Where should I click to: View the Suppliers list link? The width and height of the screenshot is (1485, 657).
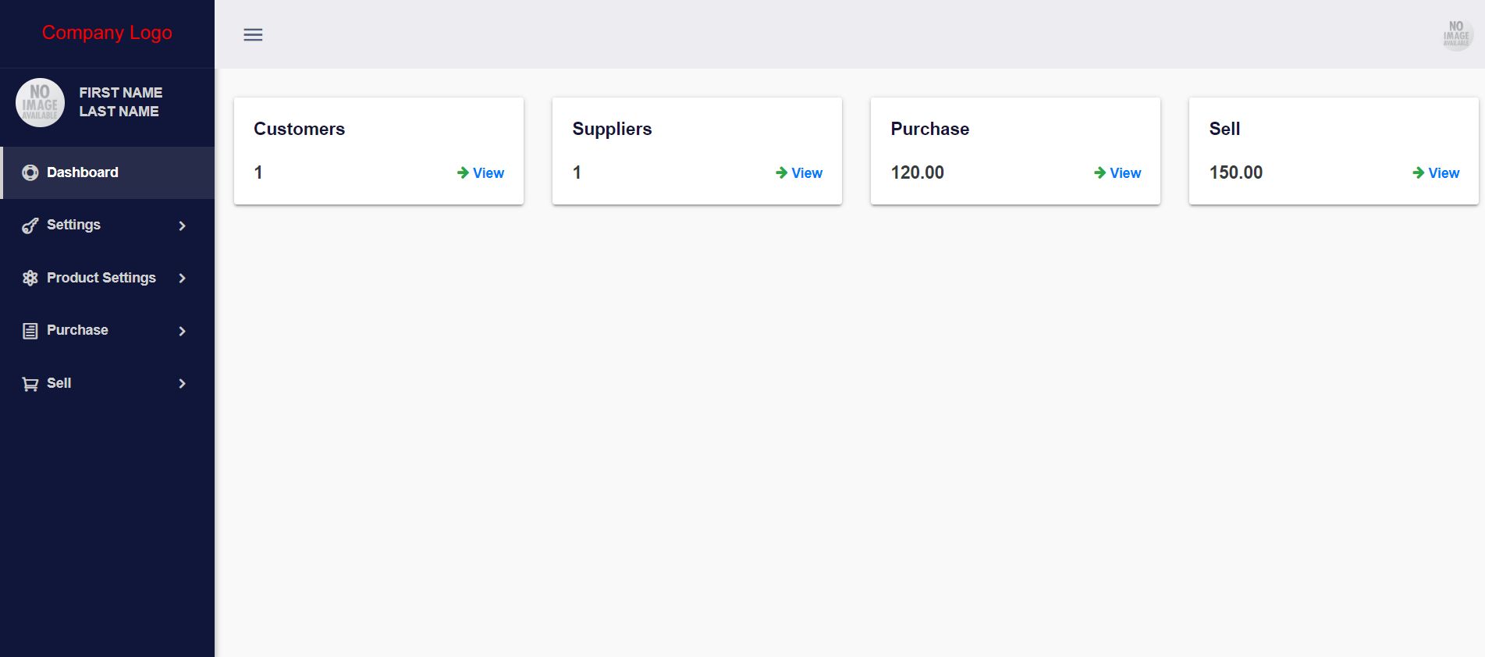point(806,173)
